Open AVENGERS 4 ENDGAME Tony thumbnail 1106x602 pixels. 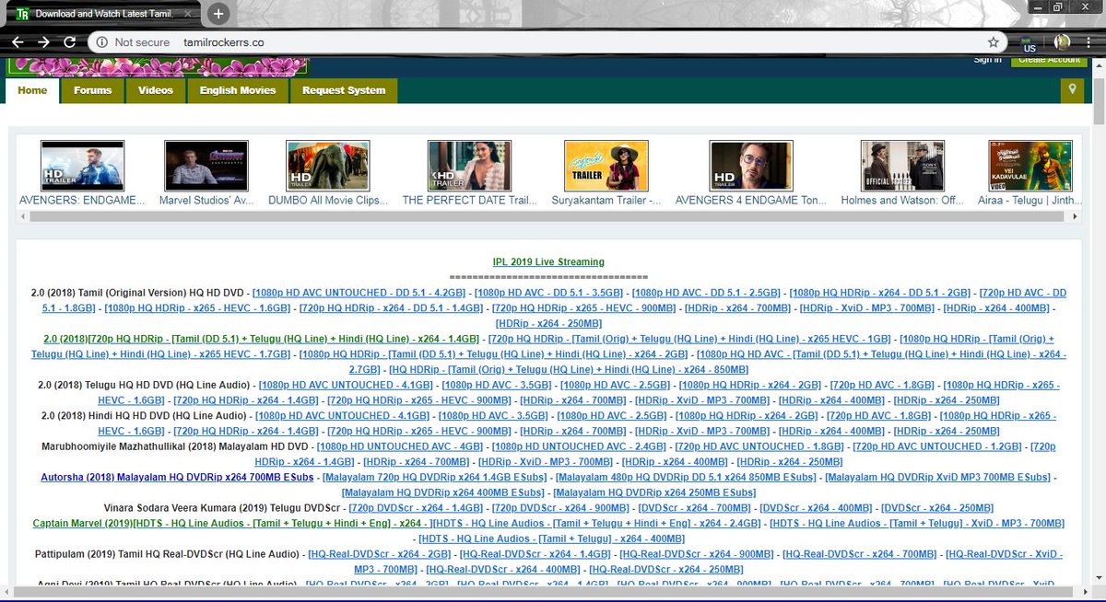[x=751, y=166]
